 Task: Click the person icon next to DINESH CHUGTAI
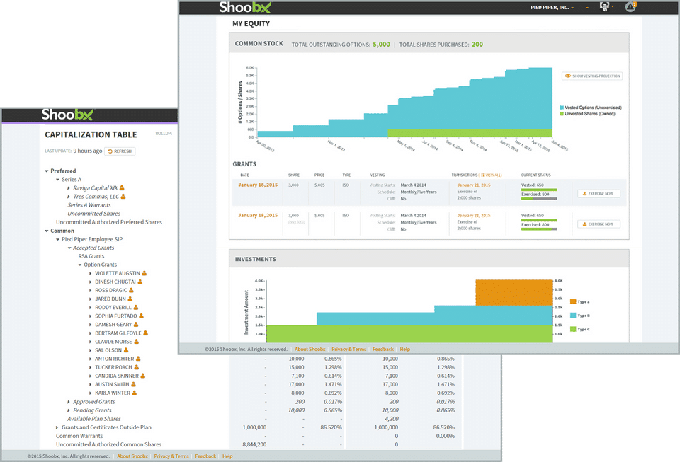(x=140, y=282)
